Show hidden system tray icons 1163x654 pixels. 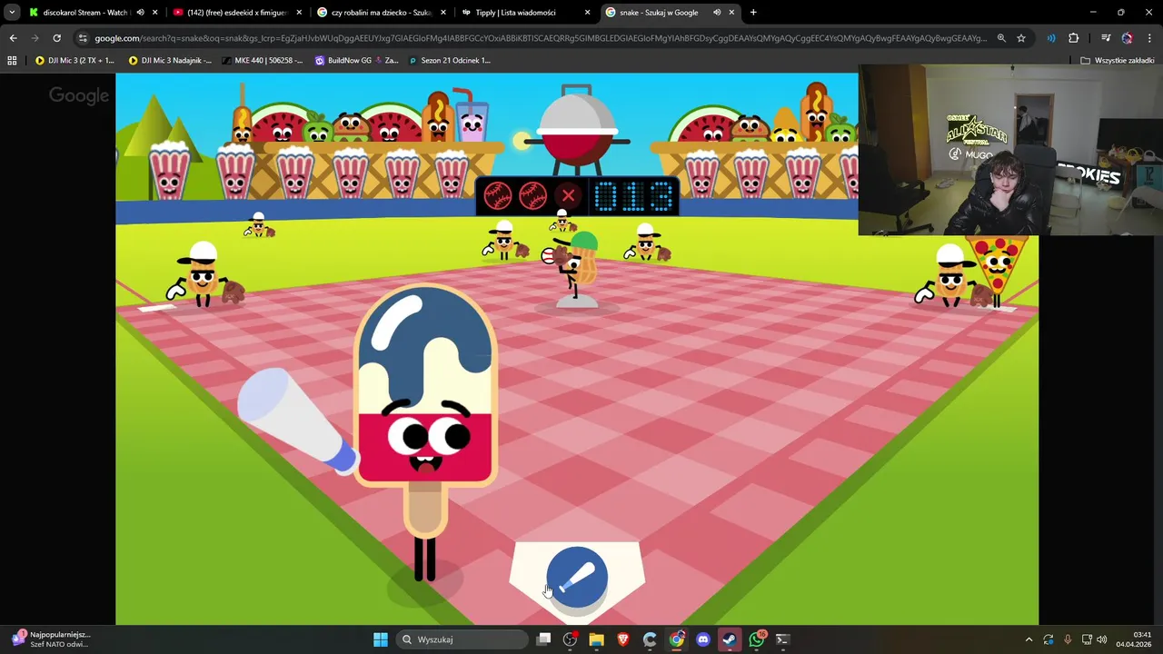(1029, 639)
